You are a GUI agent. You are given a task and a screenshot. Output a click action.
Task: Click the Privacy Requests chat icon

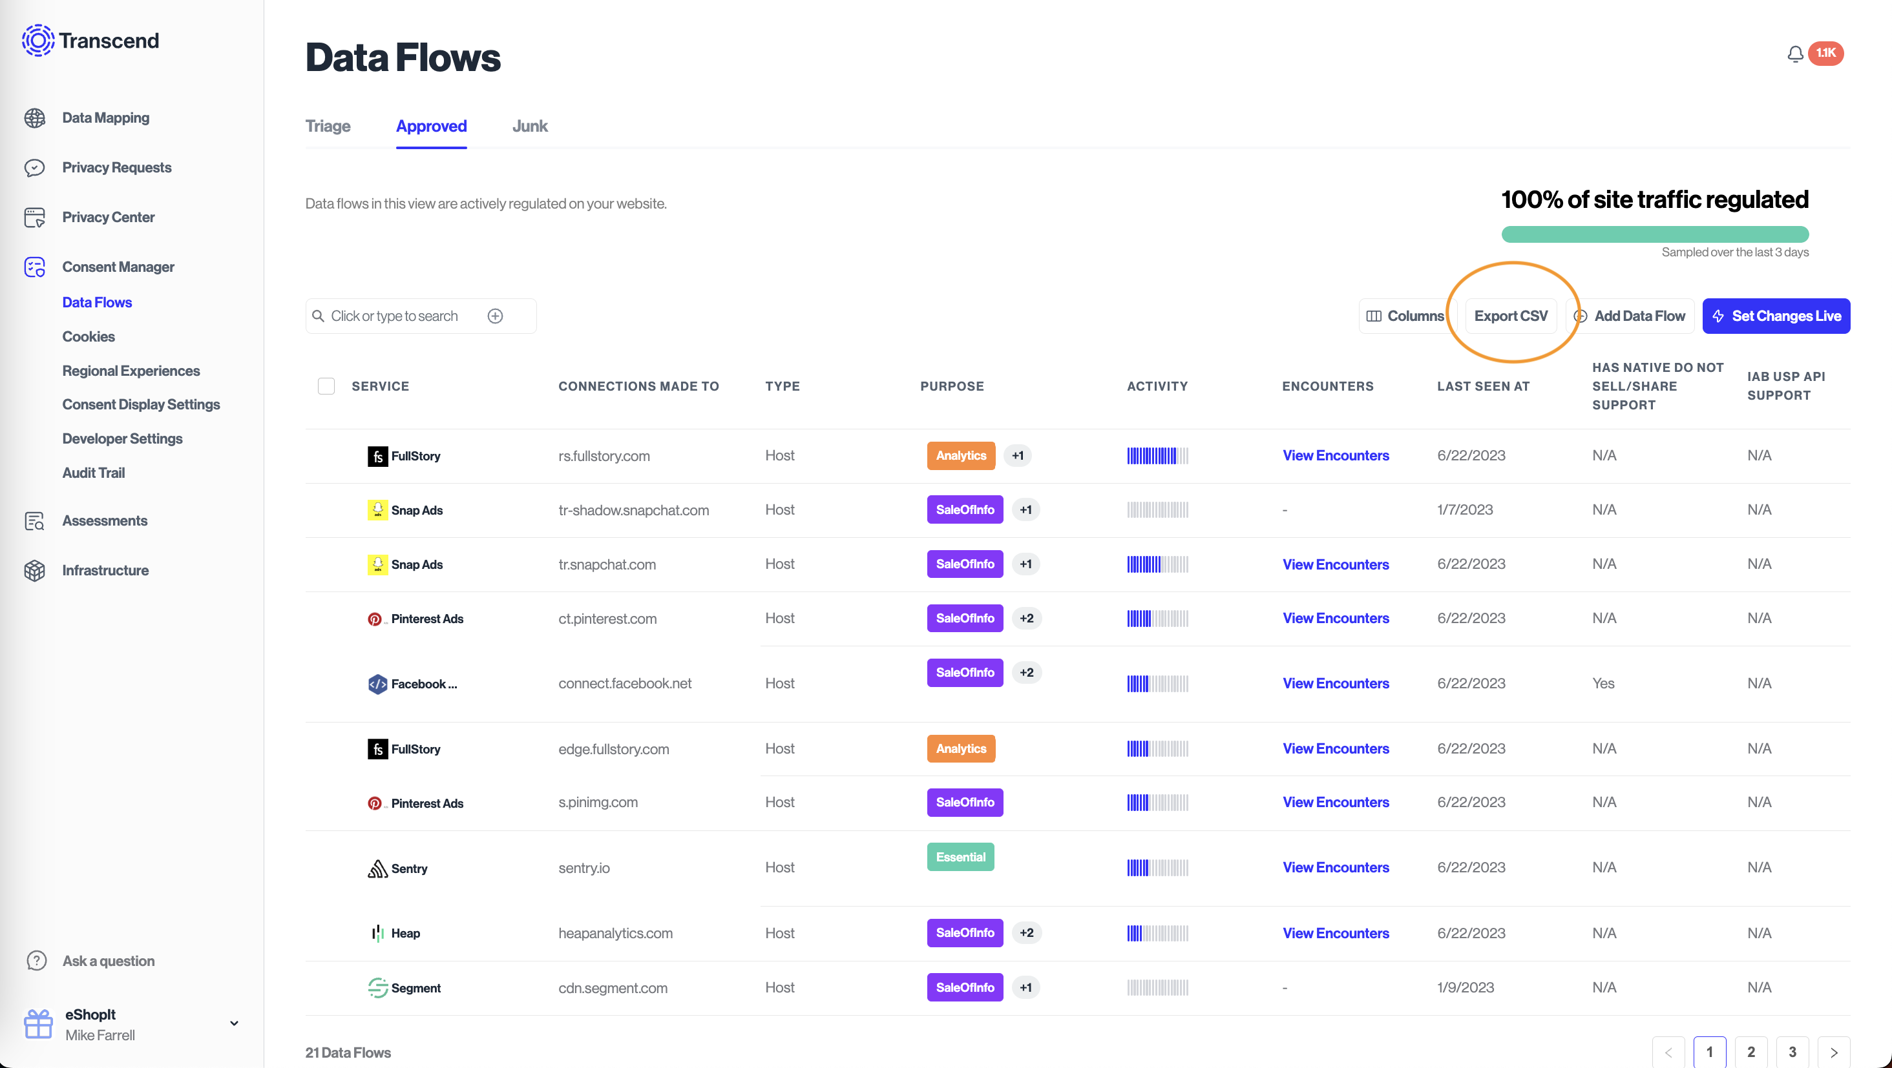[x=34, y=168]
